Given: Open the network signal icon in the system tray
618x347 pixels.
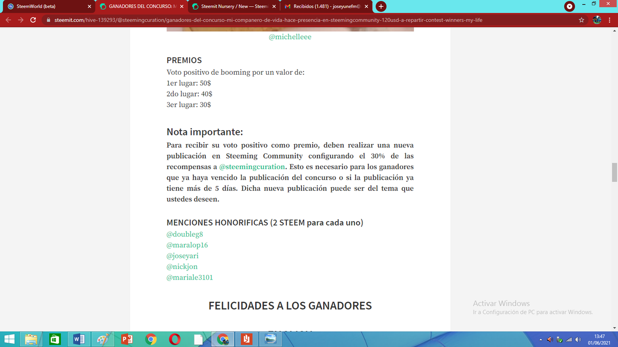Looking at the screenshot, I should coord(569,340).
